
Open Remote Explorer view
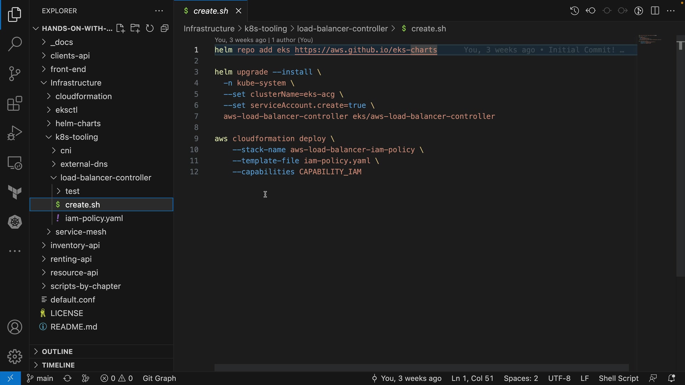click(15, 163)
